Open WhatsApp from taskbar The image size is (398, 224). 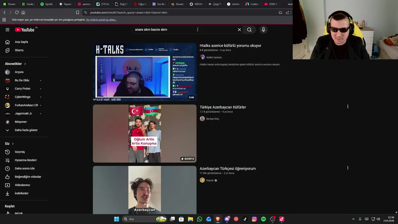[200, 219]
